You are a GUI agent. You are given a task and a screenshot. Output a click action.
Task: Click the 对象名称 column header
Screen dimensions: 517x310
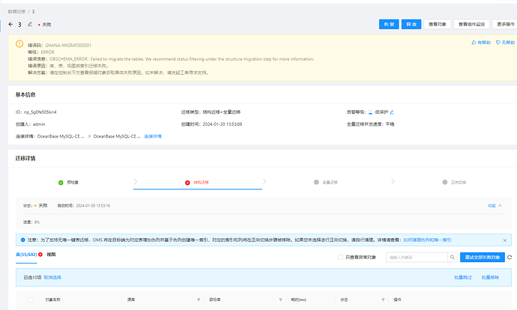click(x=52, y=300)
